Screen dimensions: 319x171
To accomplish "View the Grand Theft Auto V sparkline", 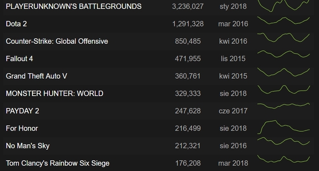I will [x=284, y=72].
